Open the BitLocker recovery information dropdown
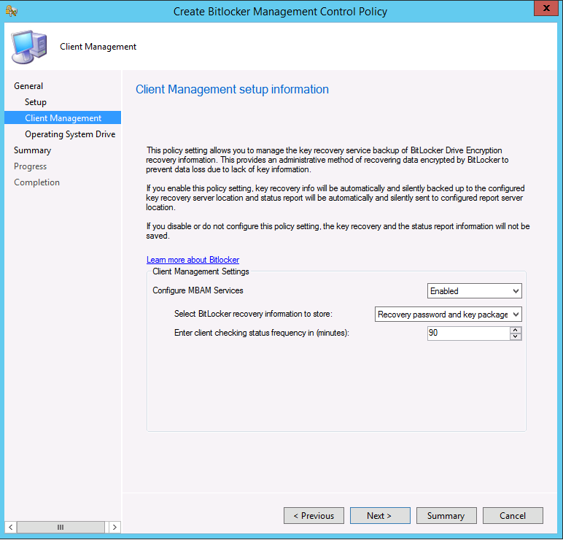 [448, 315]
